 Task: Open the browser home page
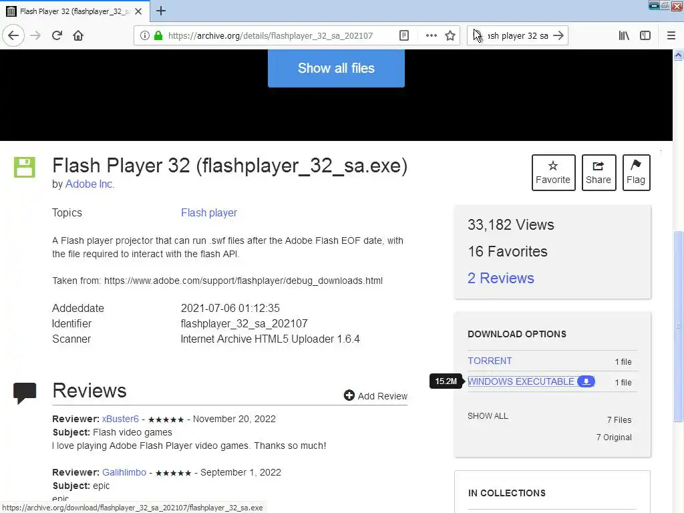coord(78,35)
